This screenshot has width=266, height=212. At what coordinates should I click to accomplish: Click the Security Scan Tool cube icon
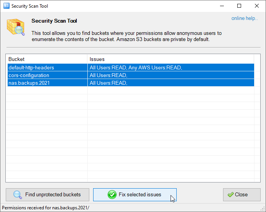pyautogui.click(x=16, y=27)
